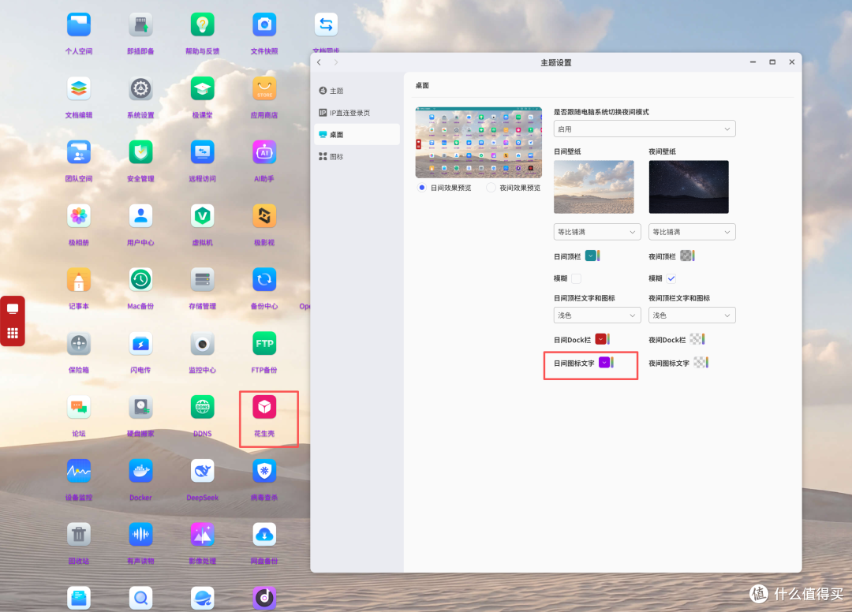Go back using the left arrow
Image resolution: width=852 pixels, height=612 pixels.
coord(319,62)
